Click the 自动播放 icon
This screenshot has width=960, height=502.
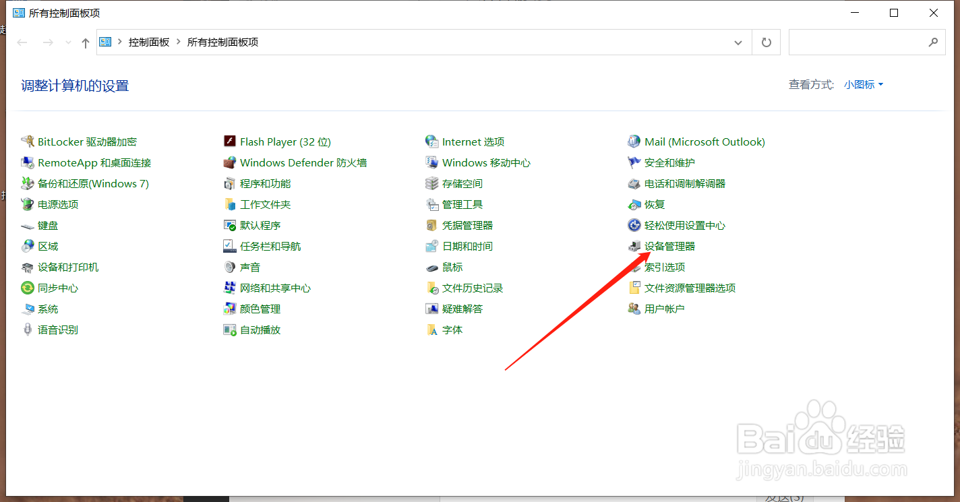coord(230,330)
